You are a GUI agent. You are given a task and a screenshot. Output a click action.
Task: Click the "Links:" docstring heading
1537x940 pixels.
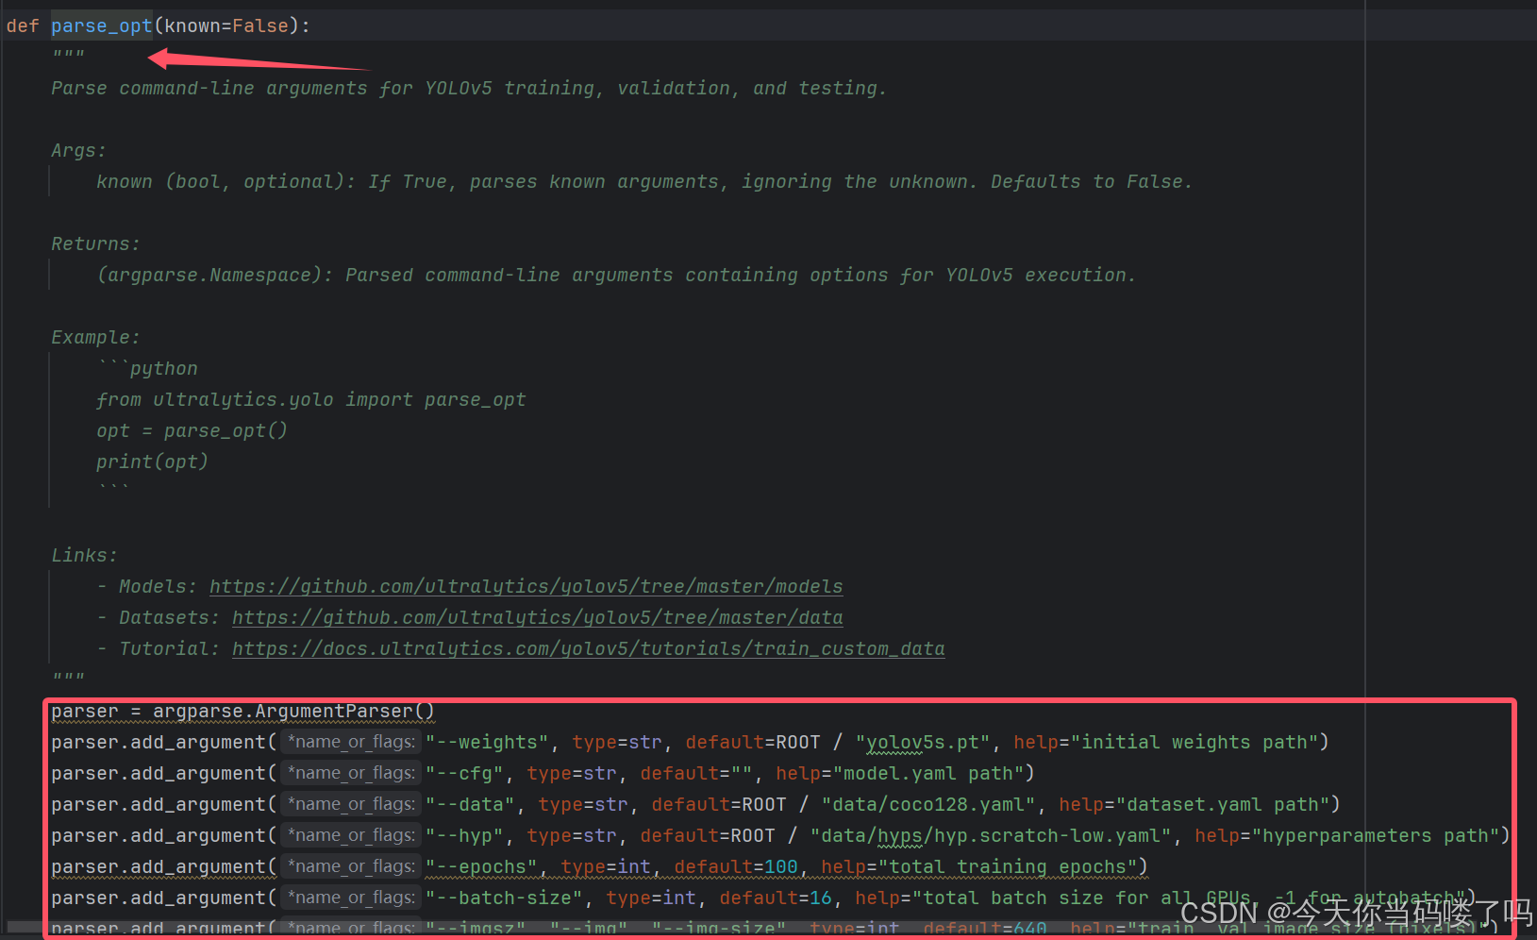pyautogui.click(x=84, y=555)
